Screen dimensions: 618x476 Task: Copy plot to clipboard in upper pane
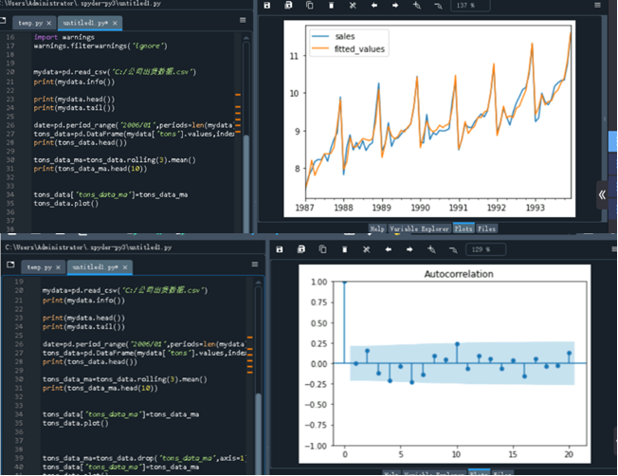pos(310,5)
